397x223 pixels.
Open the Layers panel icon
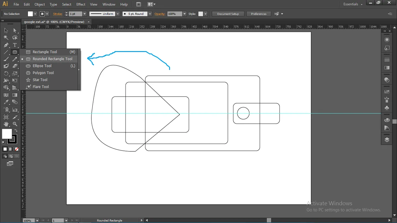tap(387, 140)
